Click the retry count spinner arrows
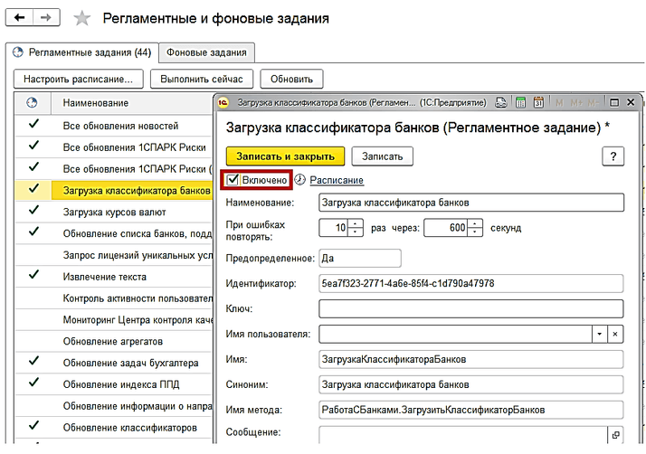This screenshot has height=454, width=646. click(356, 228)
